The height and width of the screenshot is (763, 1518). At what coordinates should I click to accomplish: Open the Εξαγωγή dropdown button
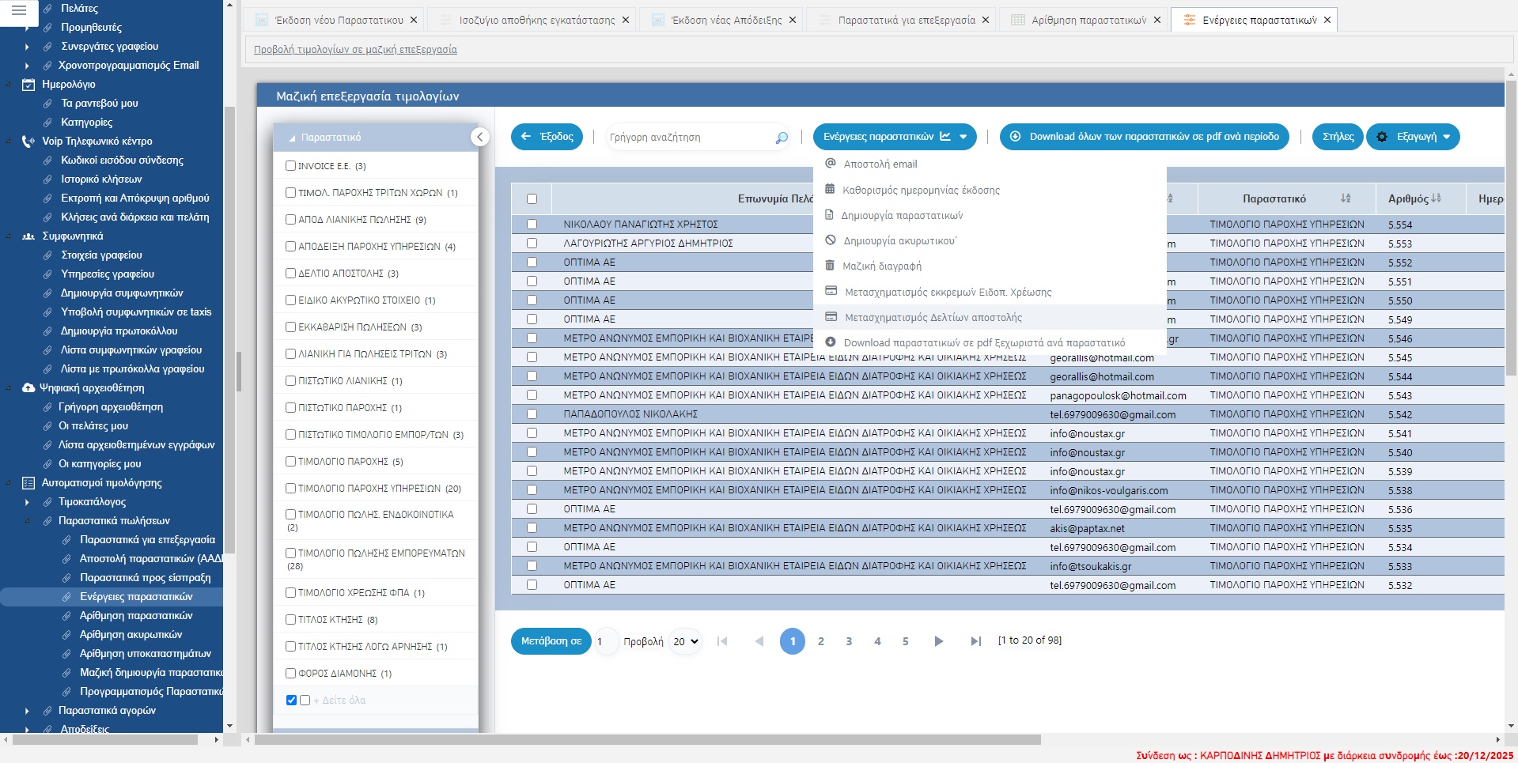pos(1413,137)
